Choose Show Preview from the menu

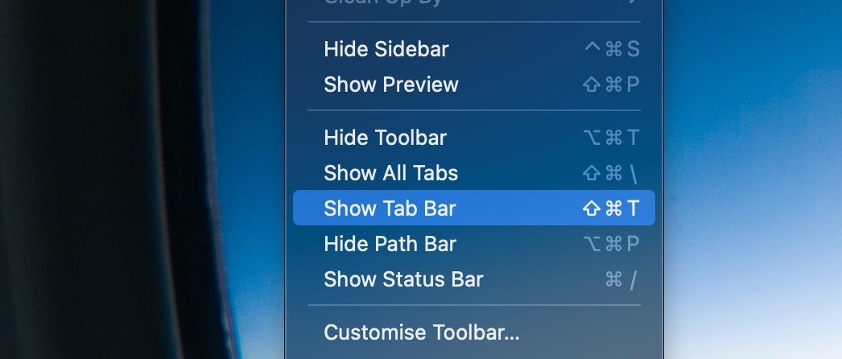pyautogui.click(x=474, y=85)
